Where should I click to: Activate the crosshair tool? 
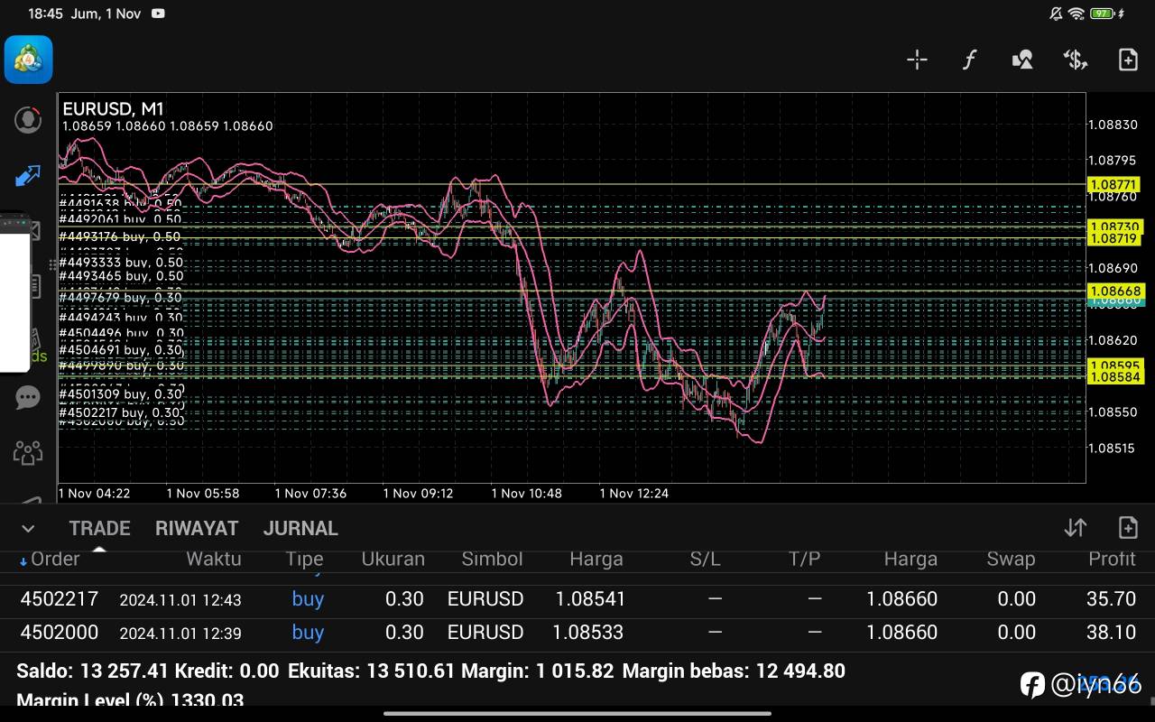coord(917,60)
